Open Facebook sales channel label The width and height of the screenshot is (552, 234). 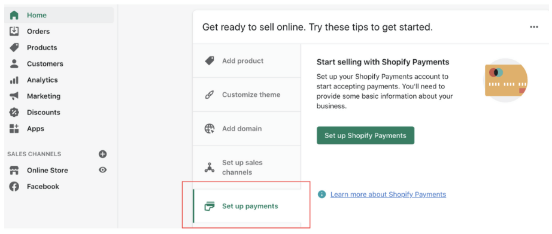43,187
